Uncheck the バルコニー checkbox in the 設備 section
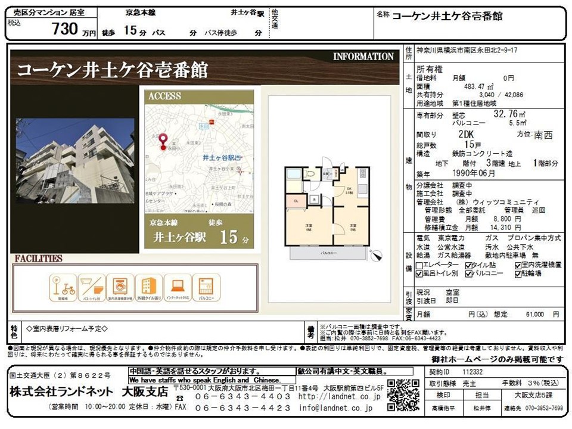This screenshot has width=572, height=429. click(468, 273)
